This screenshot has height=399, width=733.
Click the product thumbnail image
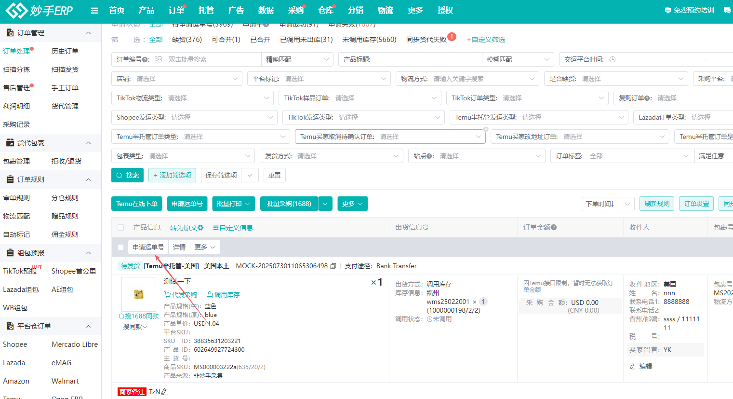[139, 294]
